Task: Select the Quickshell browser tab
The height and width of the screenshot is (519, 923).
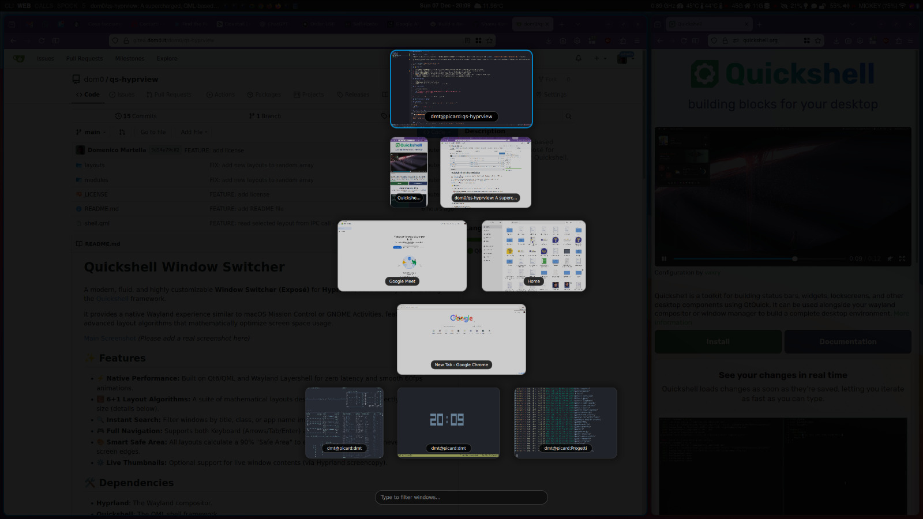Action: [x=710, y=24]
